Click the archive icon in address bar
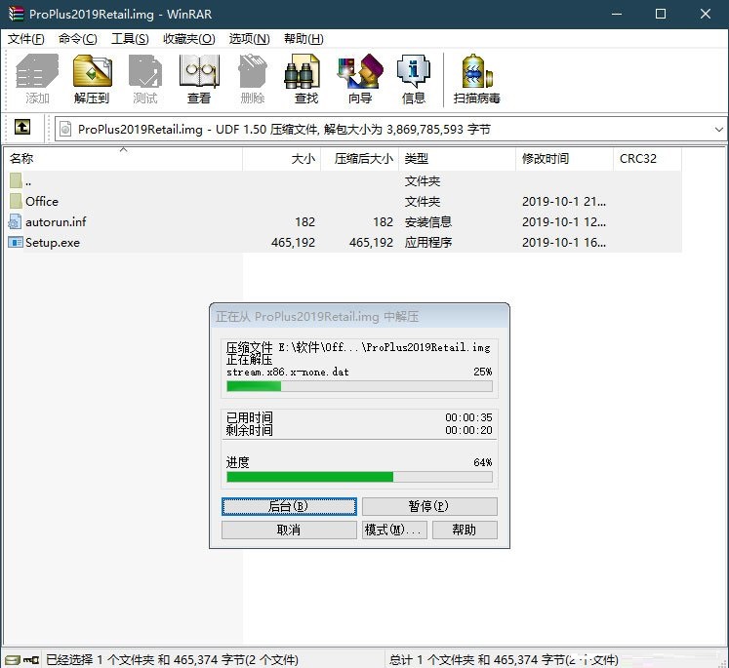729x668 pixels. [66, 129]
